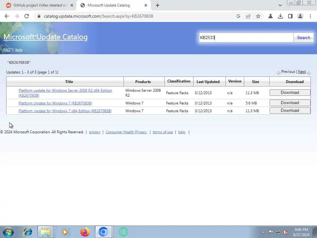Click the share page icon

248,16
